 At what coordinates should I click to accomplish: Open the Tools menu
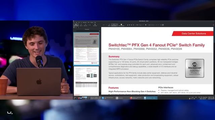tap(88, 22)
